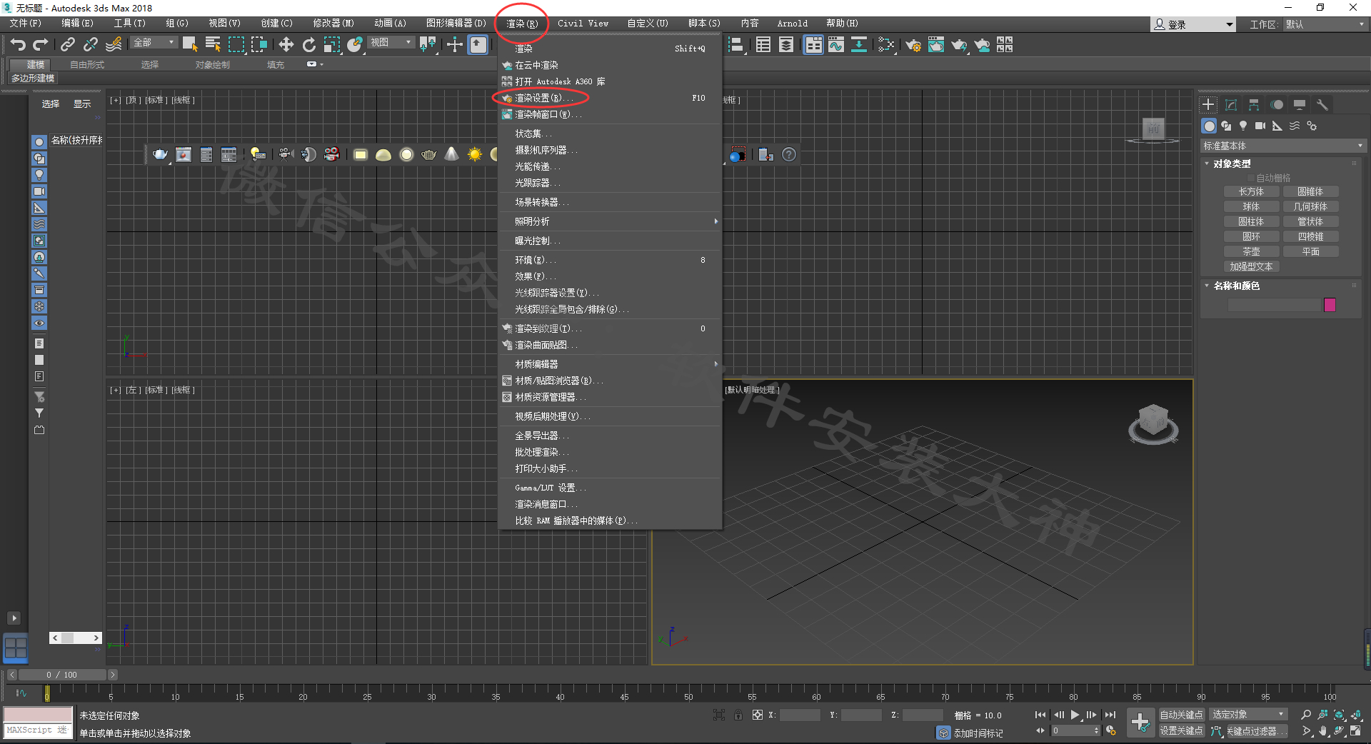The height and width of the screenshot is (744, 1371).
Task: Toggle Auto Key (自动关键点) mode
Action: tap(1181, 715)
